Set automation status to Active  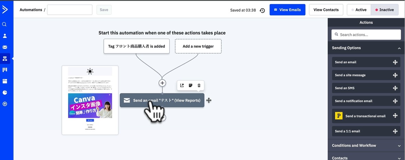359,10
